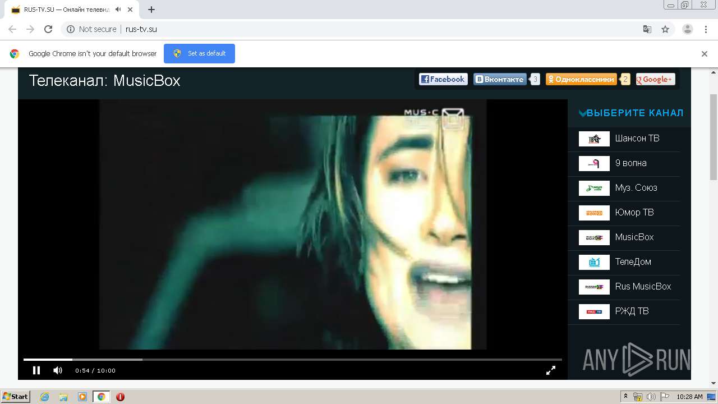Click the taskbar clock 10:28 AM
The width and height of the screenshot is (718, 404).
(689, 397)
